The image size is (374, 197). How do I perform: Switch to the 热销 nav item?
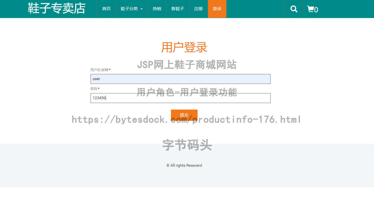click(157, 9)
